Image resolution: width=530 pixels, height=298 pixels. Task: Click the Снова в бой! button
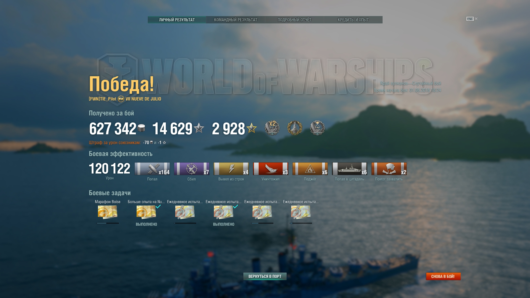pyautogui.click(x=443, y=276)
